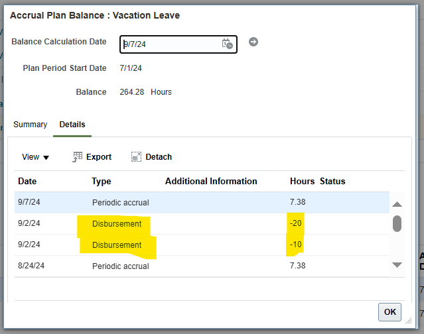The height and width of the screenshot is (334, 424).
Task: Click the Detach button label
Action: tap(159, 157)
